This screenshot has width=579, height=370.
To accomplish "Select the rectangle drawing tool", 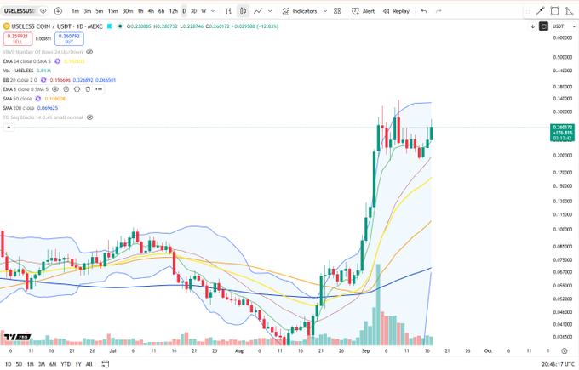I will (554, 11).
